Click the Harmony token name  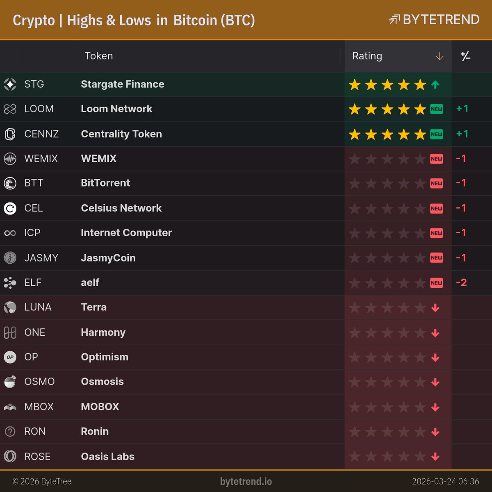pos(103,332)
